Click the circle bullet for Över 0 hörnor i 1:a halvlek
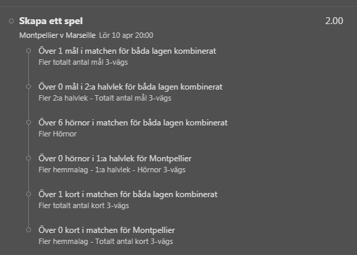The width and height of the screenshot is (357, 255). tap(28, 159)
